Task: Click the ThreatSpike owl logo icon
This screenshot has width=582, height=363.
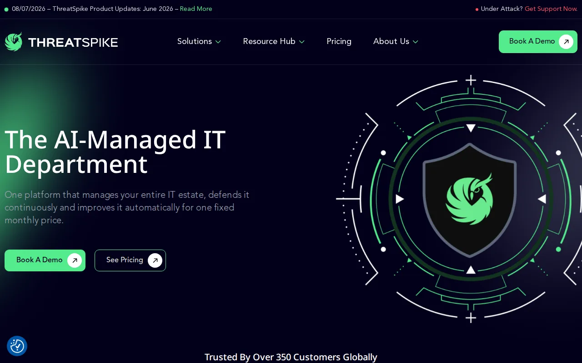Action: pos(14,42)
